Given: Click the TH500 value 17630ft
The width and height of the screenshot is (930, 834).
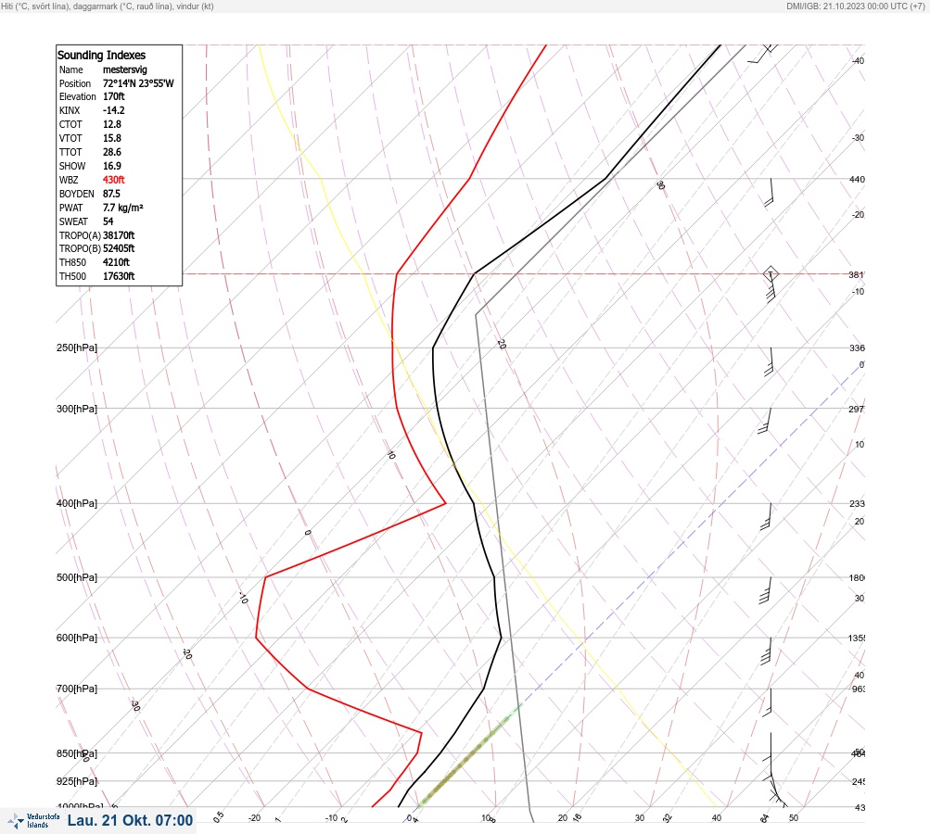Looking at the screenshot, I should click(x=119, y=276).
